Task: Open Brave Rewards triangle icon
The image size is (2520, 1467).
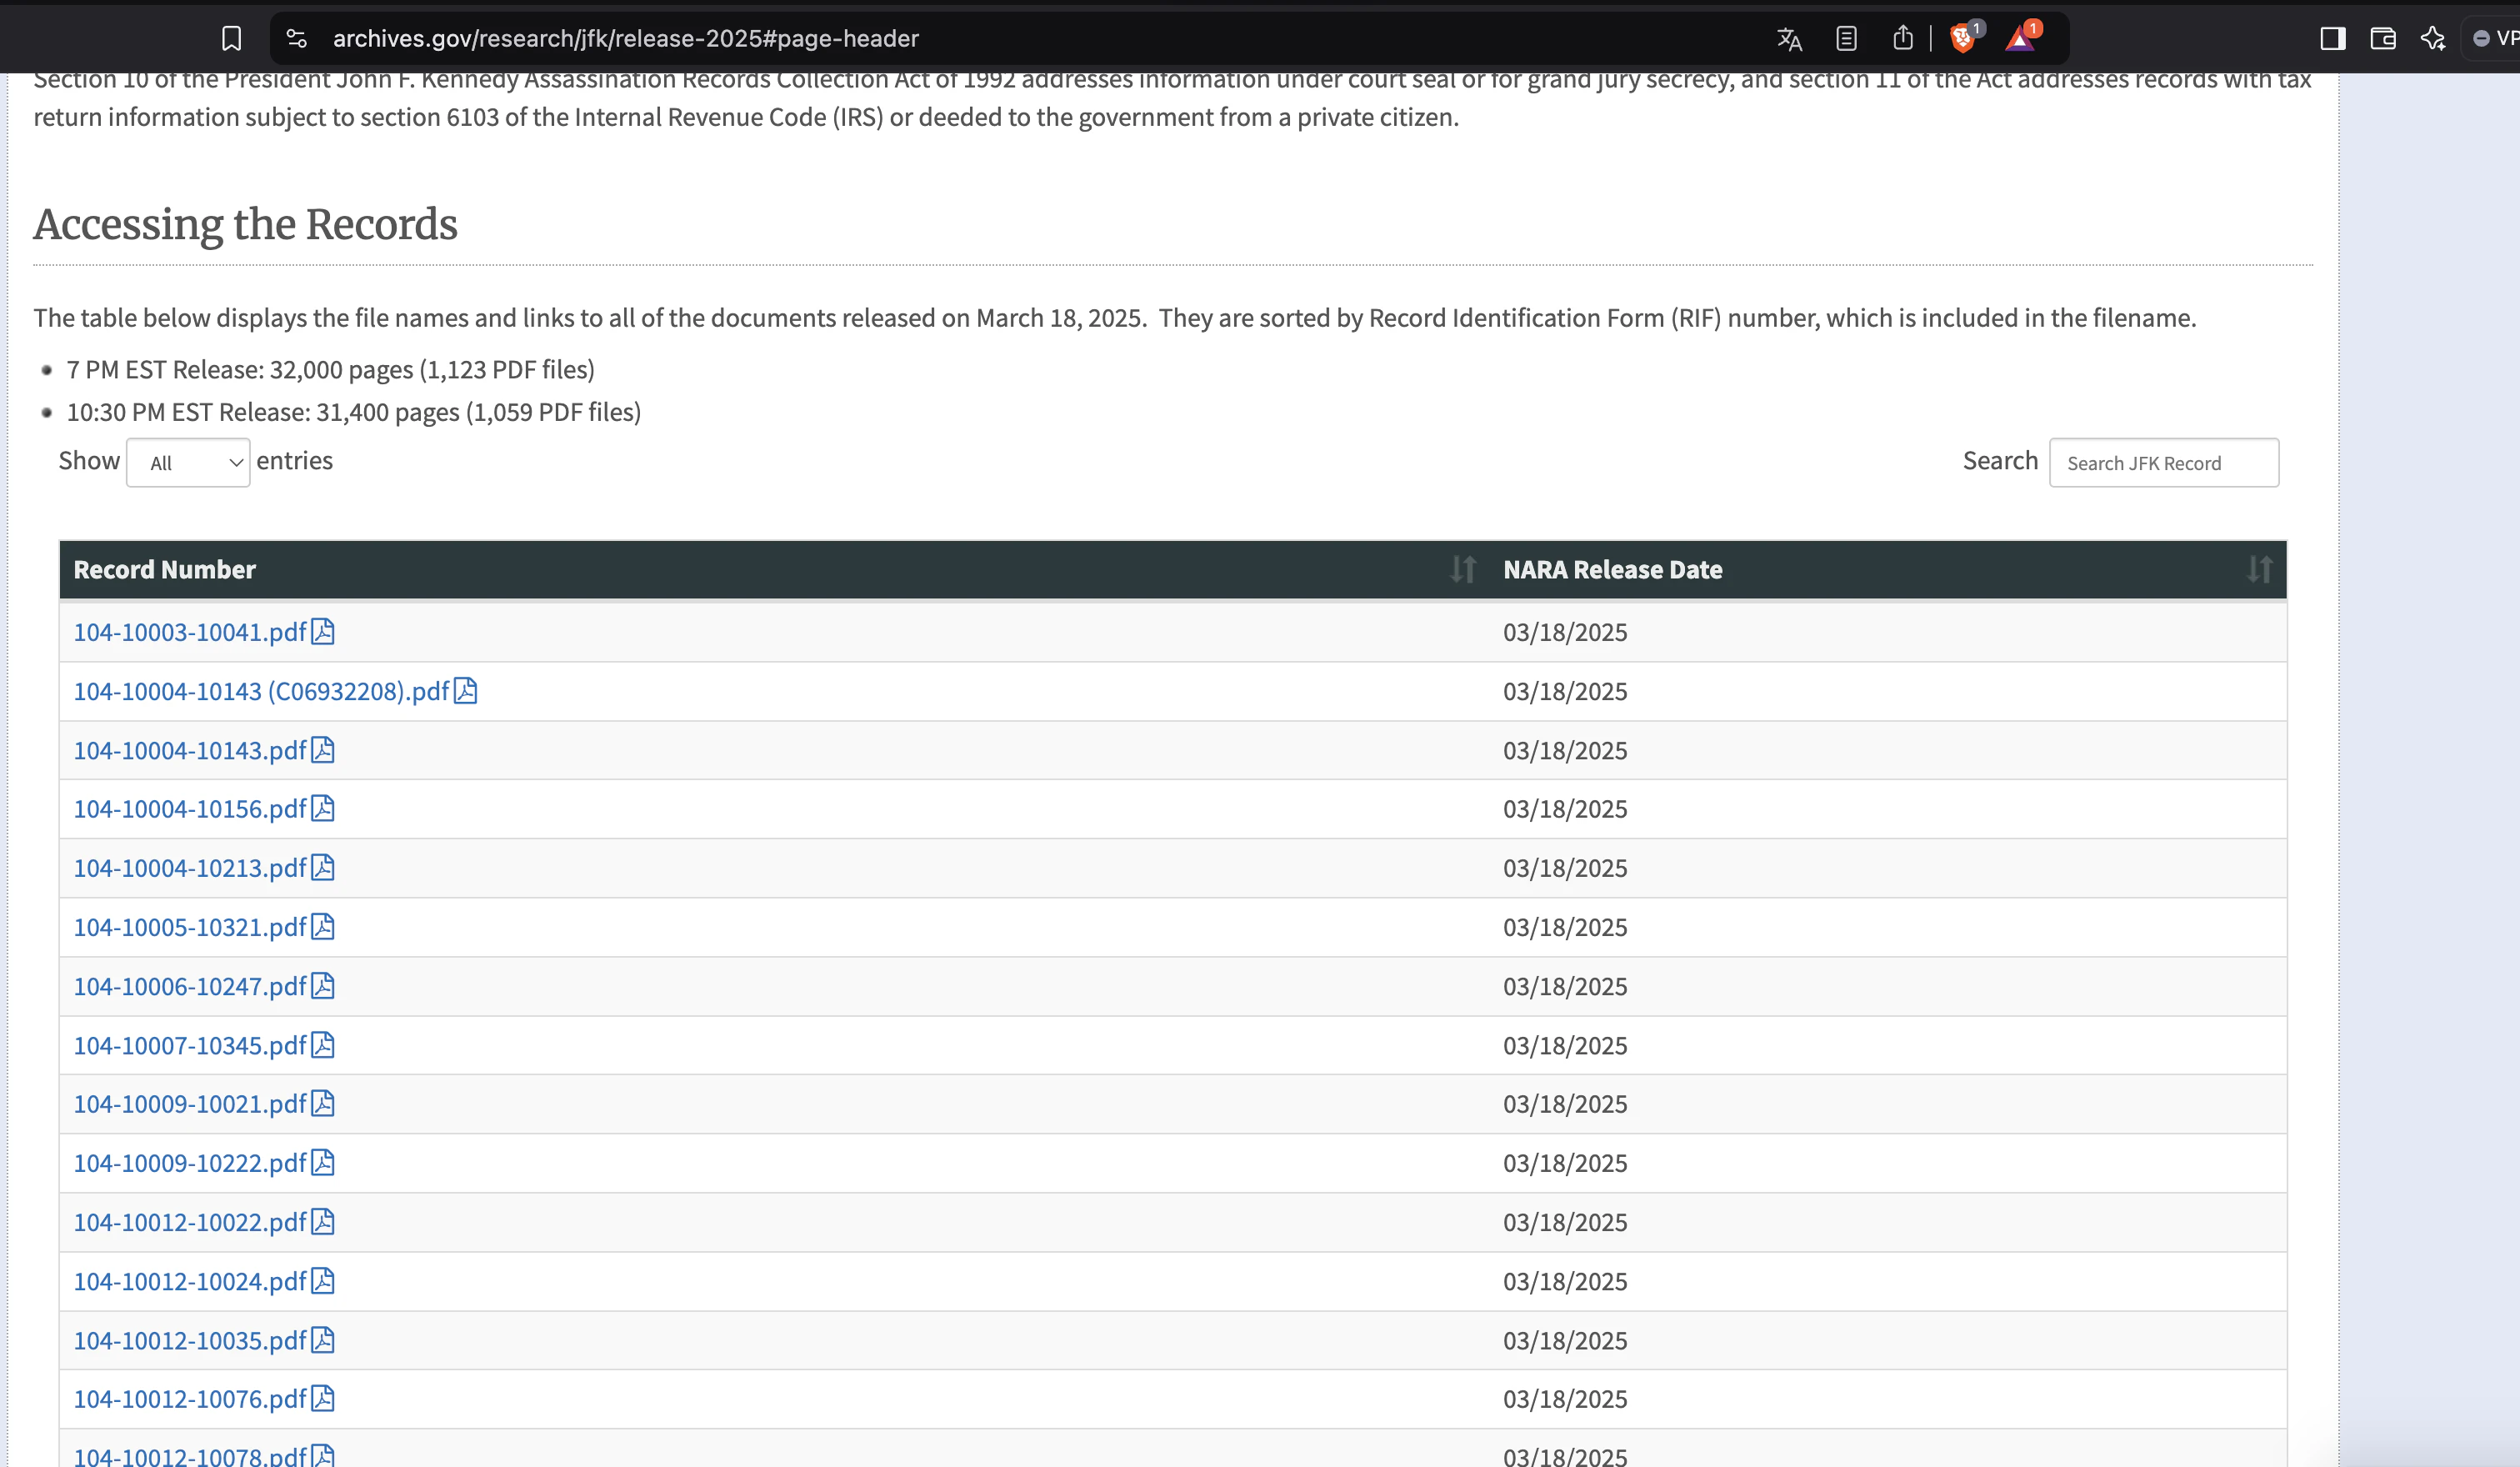Action: [2022, 38]
